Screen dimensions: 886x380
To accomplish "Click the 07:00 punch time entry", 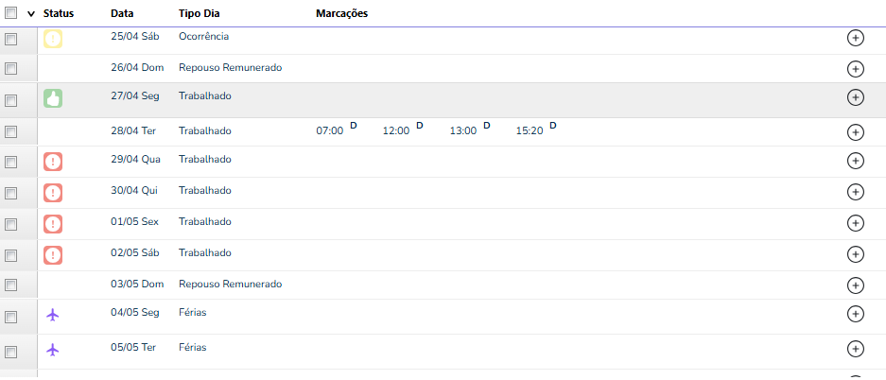I will click(x=330, y=131).
